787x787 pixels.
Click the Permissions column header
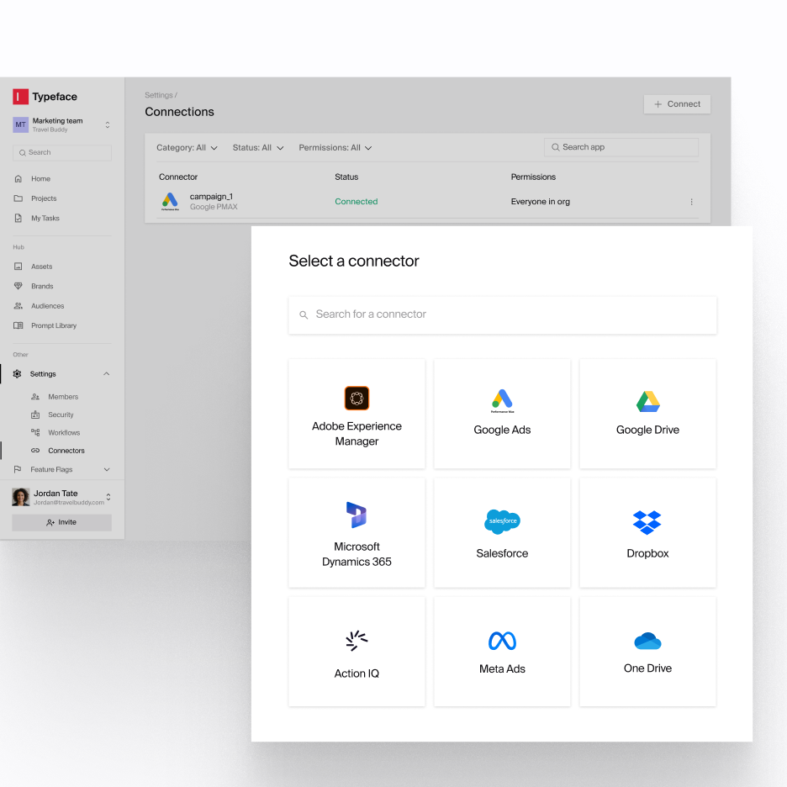(533, 177)
